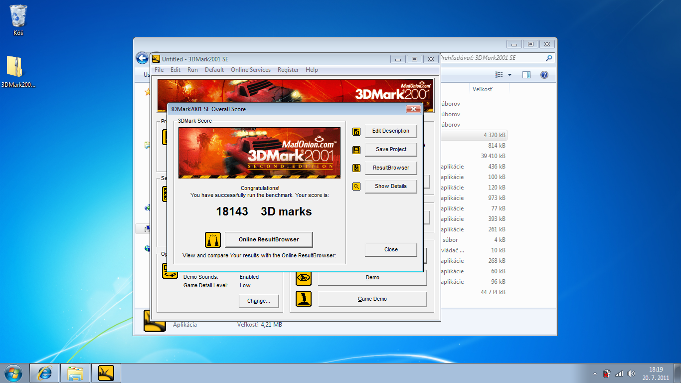Open the Recycle Bin on desktop
Image resolution: width=681 pixels, height=383 pixels.
[18, 20]
